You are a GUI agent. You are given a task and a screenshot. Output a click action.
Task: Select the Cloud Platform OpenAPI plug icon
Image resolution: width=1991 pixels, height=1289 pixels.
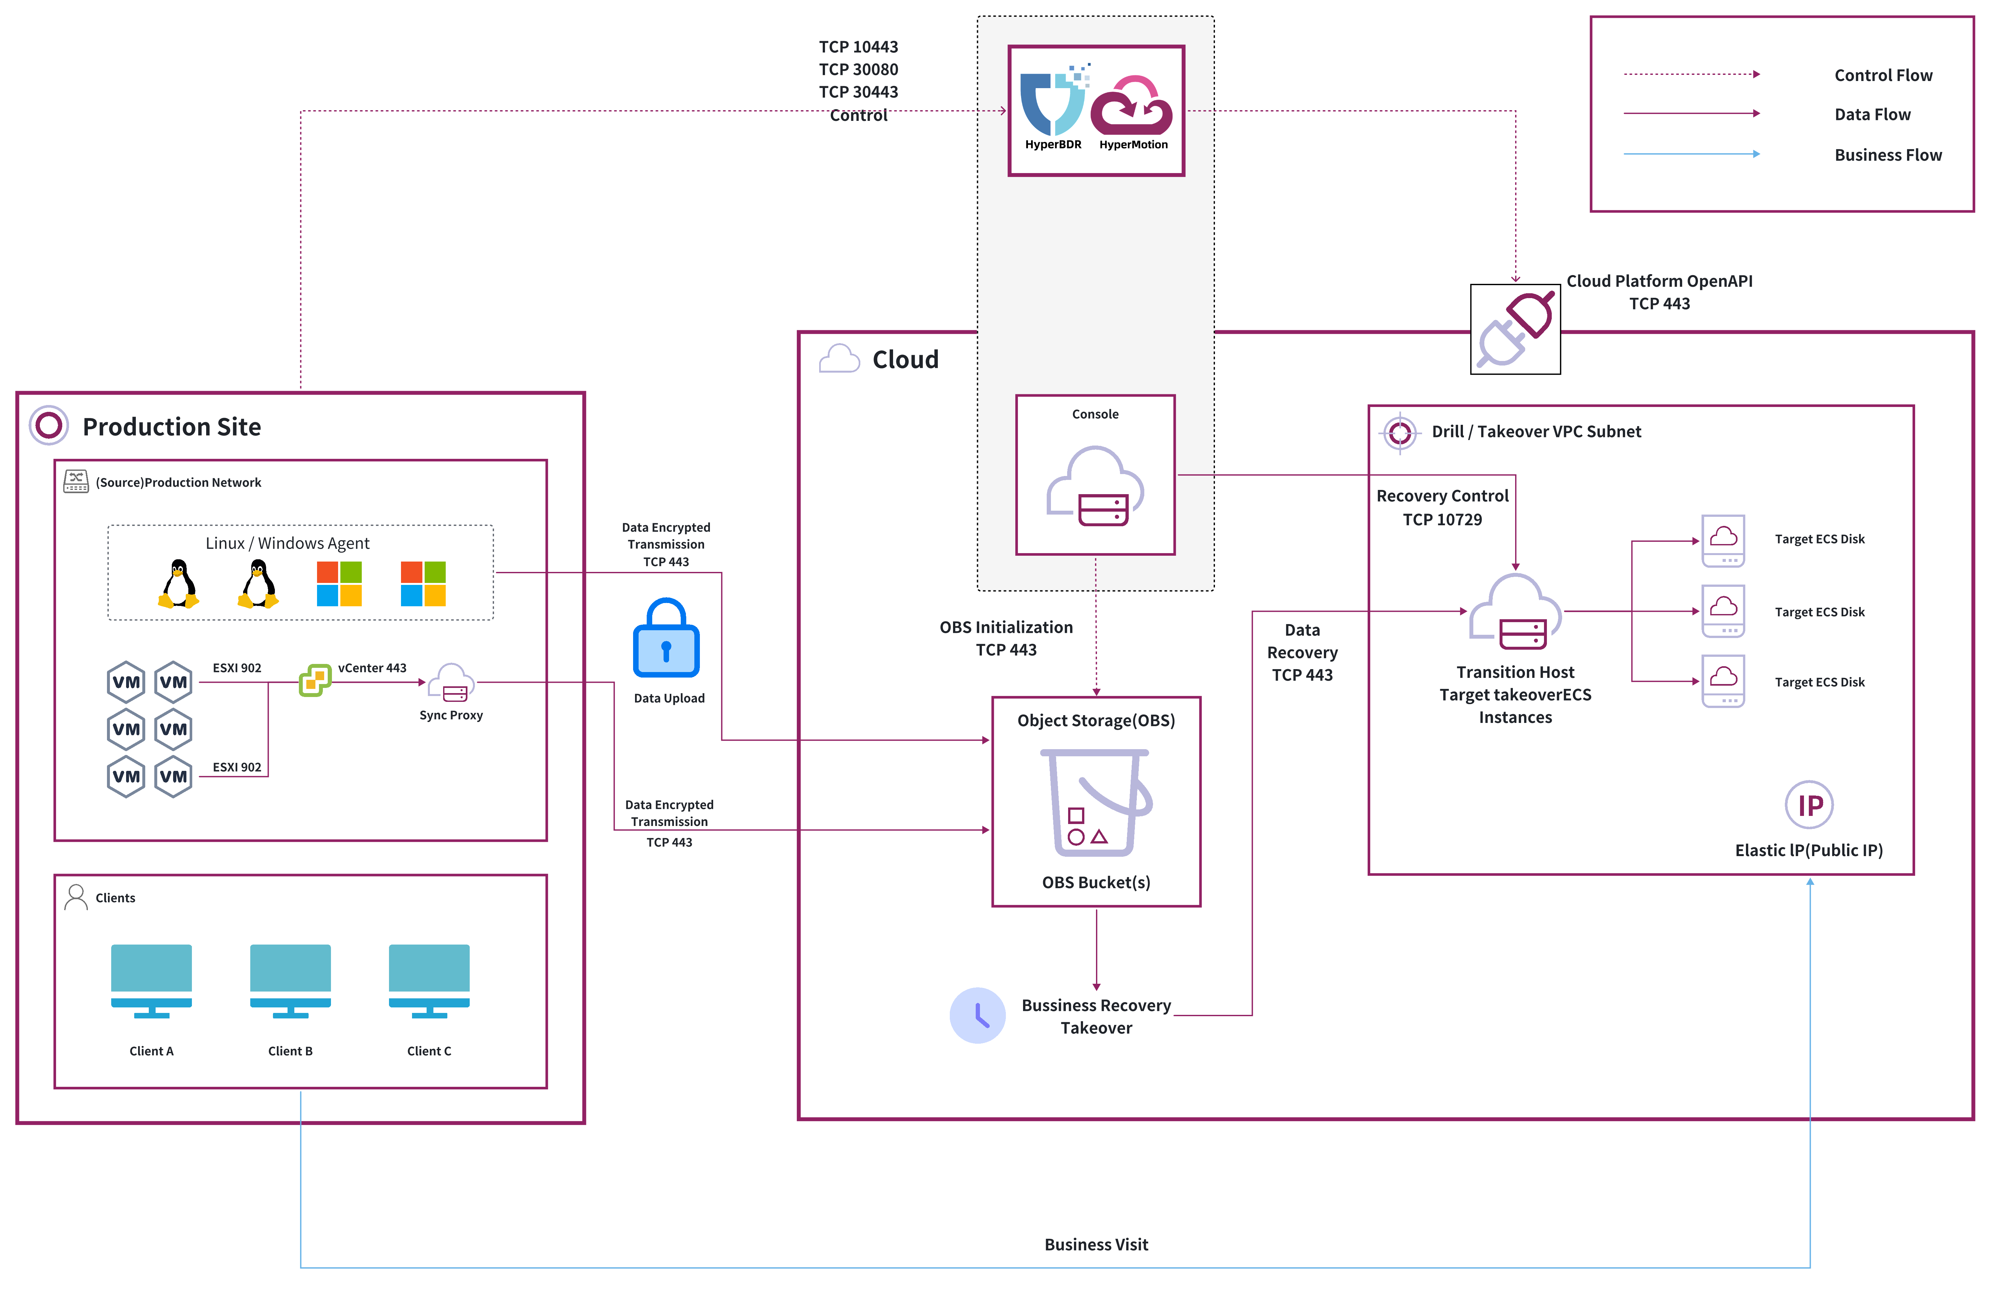point(1515,329)
